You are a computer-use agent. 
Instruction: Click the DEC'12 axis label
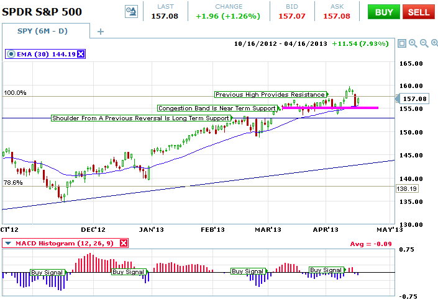pos(93,230)
